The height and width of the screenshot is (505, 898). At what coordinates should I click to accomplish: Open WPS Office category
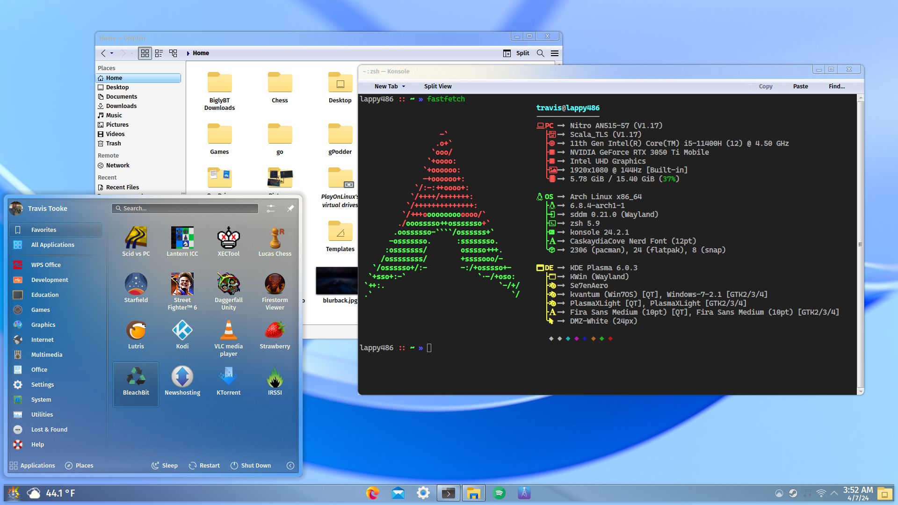click(55, 265)
